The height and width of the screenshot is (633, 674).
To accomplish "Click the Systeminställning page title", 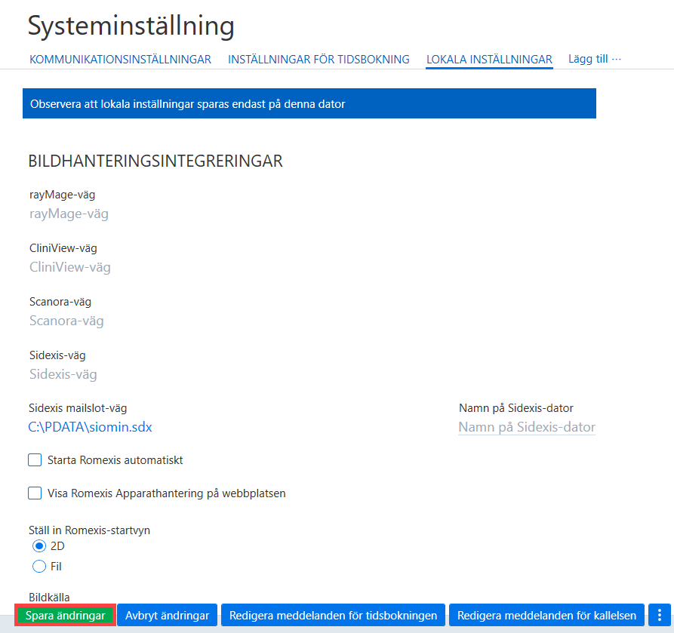I will click(x=131, y=26).
